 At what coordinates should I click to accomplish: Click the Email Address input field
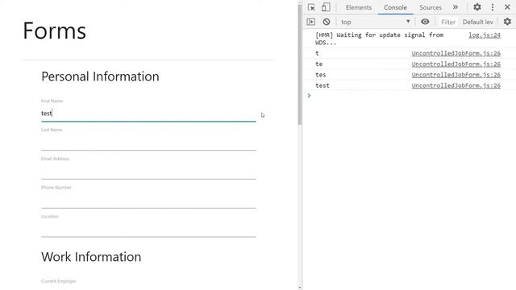point(148,172)
